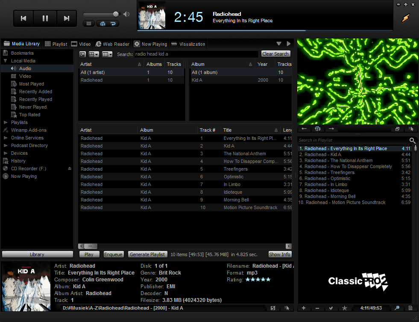Viewport: 419px width, 322px height.
Task: Toggle album art view button near search
Action: [x=82, y=54]
